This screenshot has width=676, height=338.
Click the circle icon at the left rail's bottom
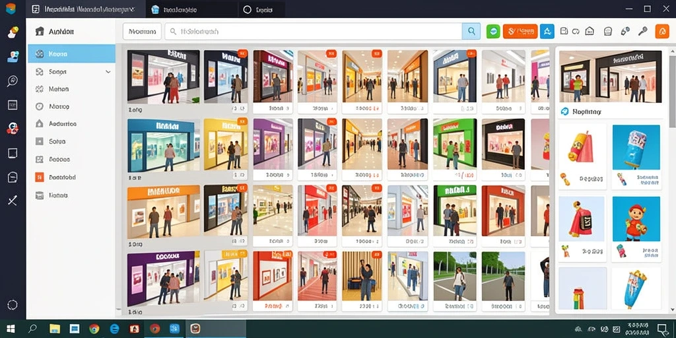coord(13,305)
